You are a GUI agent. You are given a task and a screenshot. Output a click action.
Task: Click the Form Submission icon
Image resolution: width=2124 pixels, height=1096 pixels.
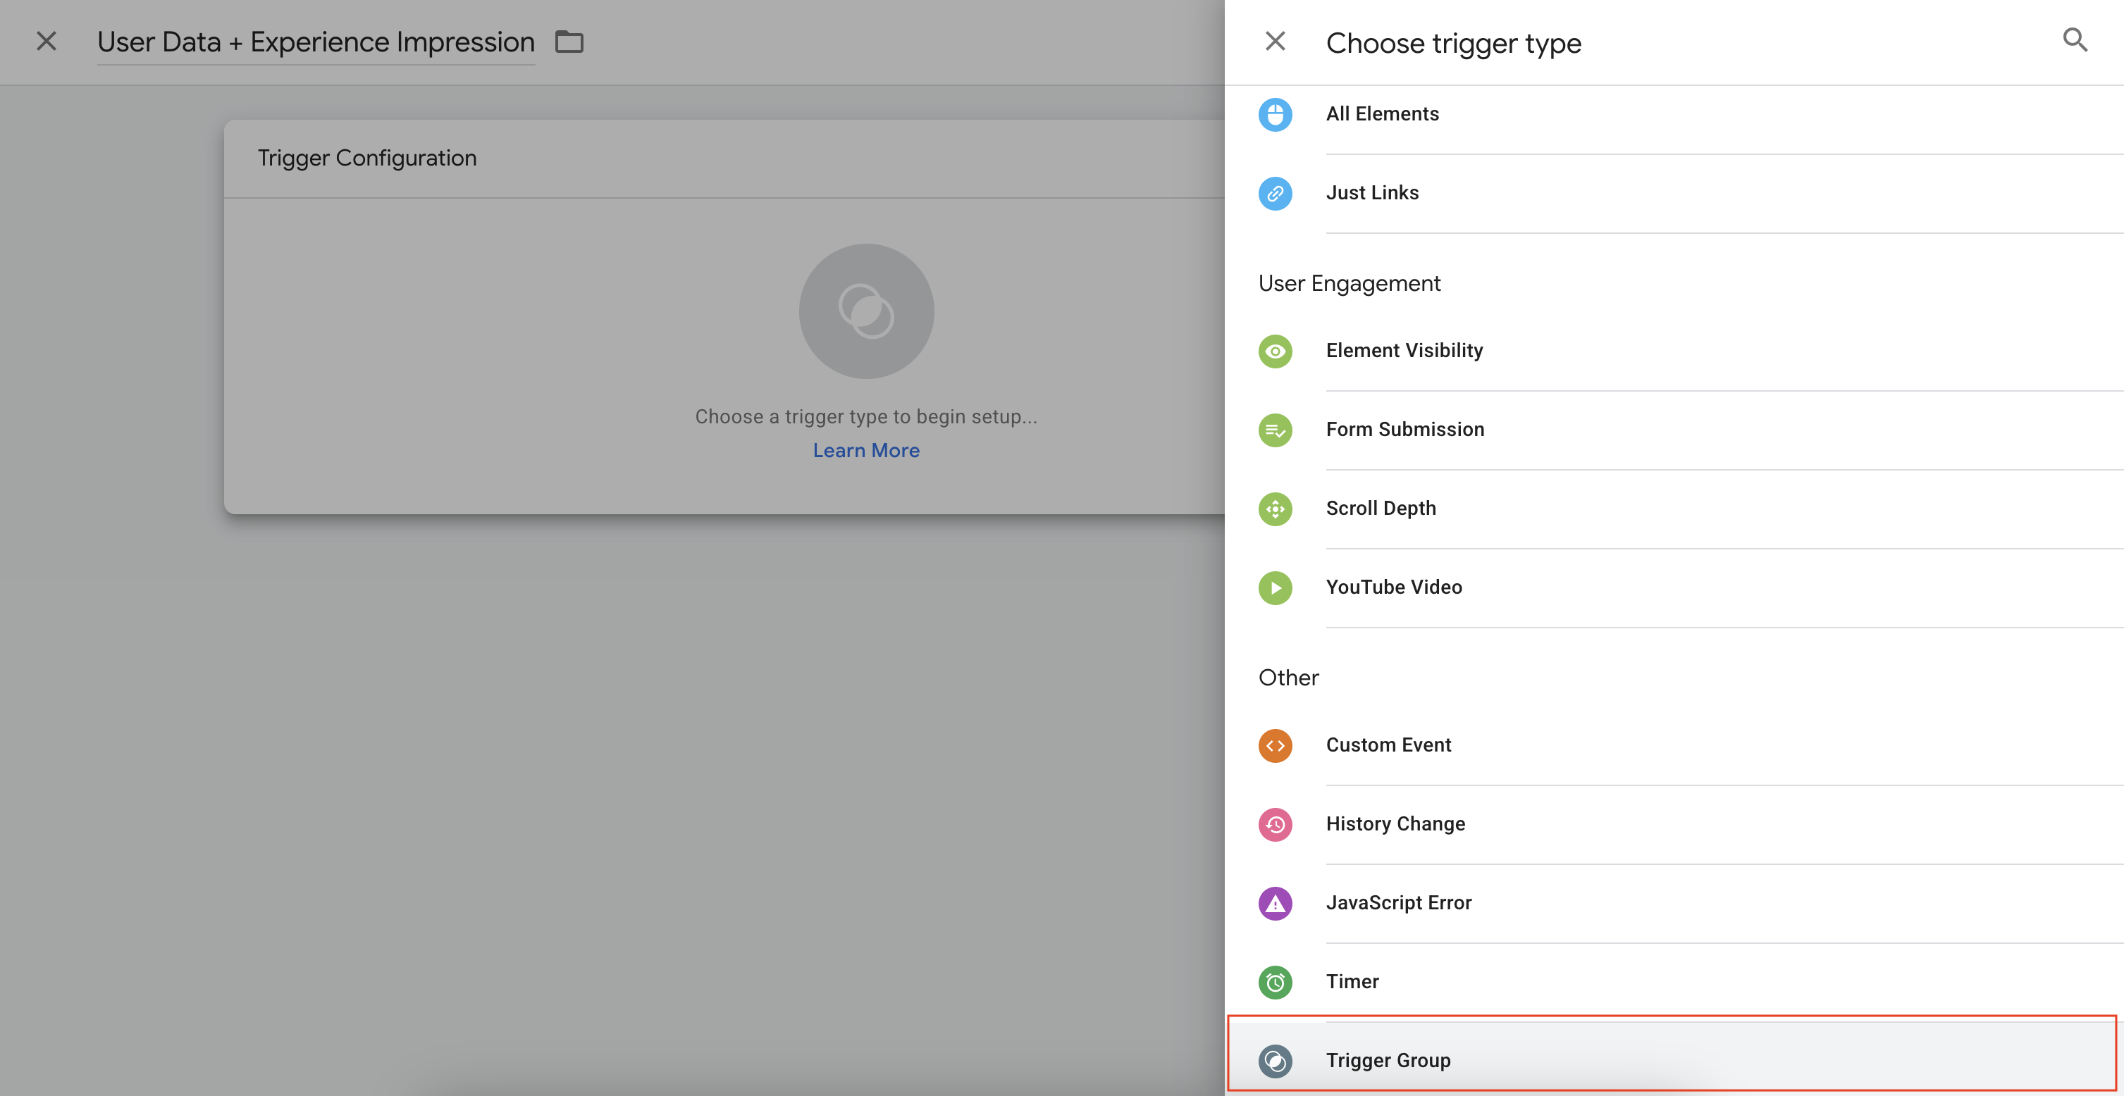(1275, 430)
